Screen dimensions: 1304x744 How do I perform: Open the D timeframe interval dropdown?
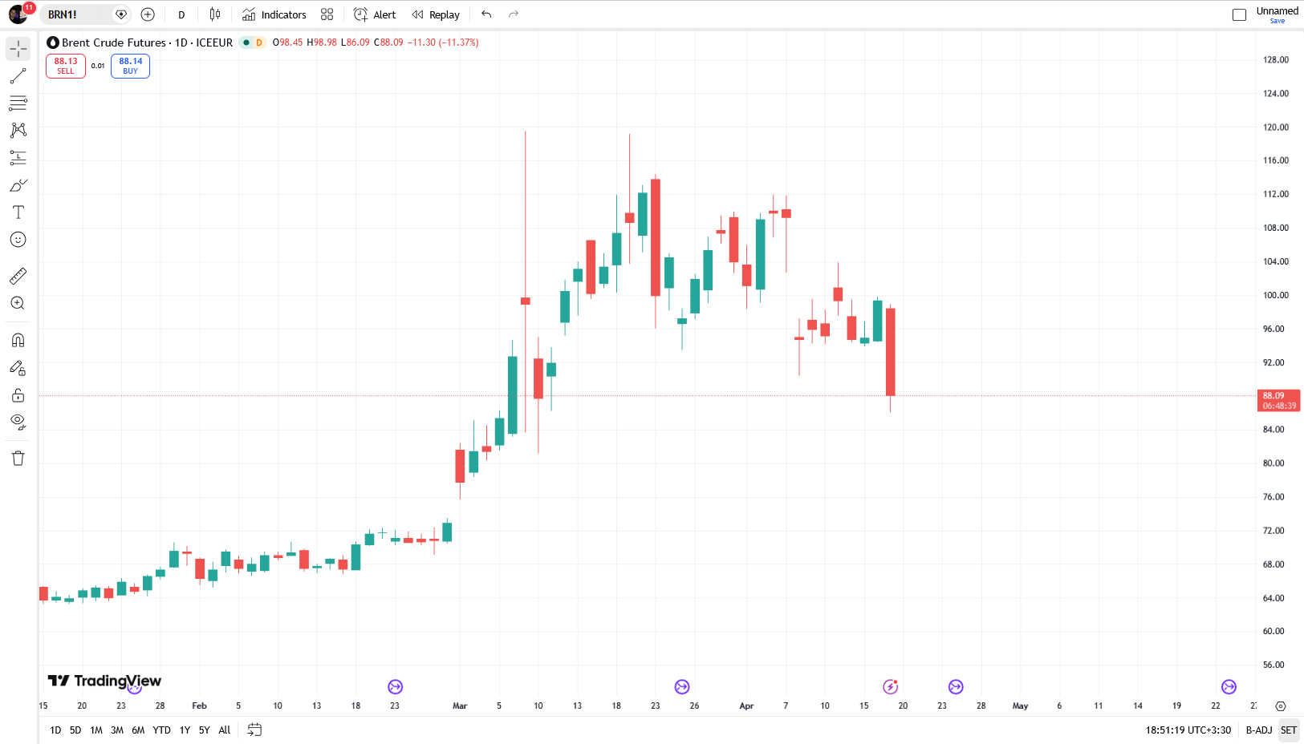181,14
